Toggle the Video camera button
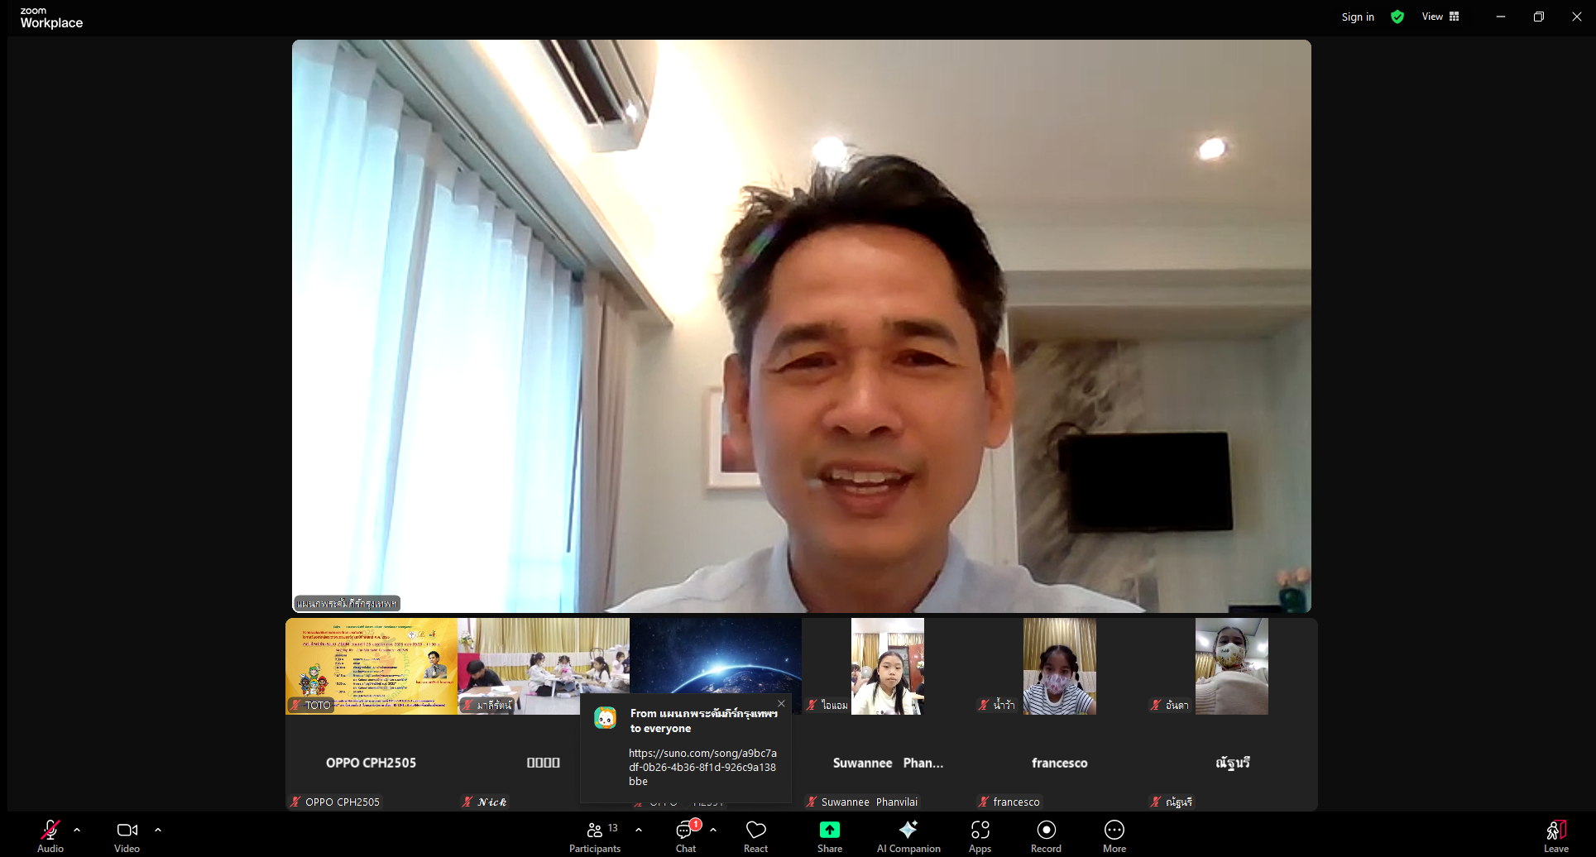Viewport: 1596px width, 857px height. (127, 835)
